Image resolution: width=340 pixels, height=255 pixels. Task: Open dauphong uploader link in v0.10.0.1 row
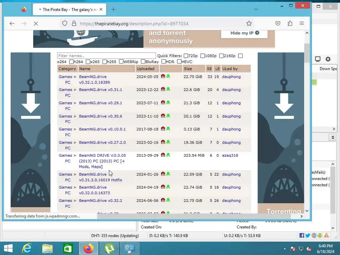[231, 129]
